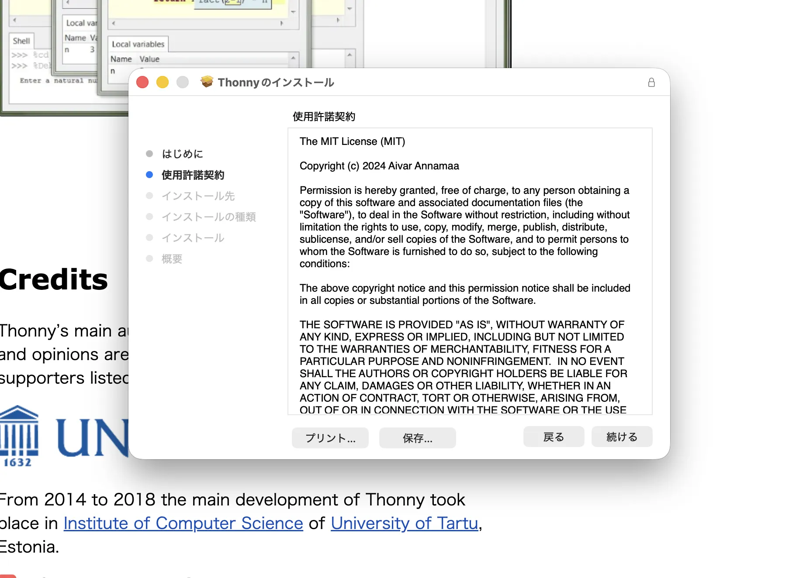Click the 使用許諾契約 heading above license text
This screenshot has height=578, width=789.
[x=324, y=117]
